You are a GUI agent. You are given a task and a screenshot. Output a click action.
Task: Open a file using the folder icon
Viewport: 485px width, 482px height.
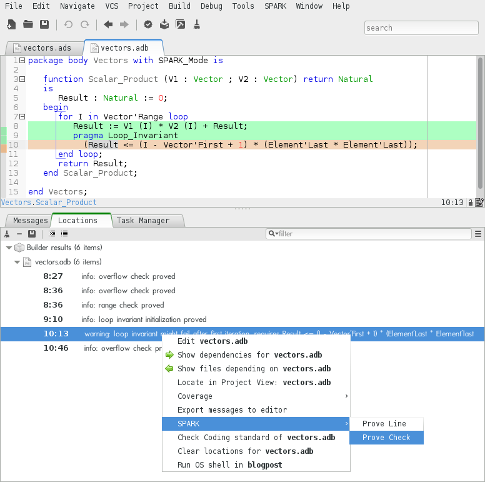[27, 25]
